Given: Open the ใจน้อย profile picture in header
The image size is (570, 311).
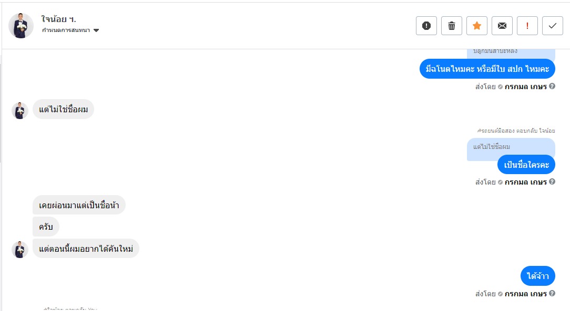Looking at the screenshot, I should [21, 26].
